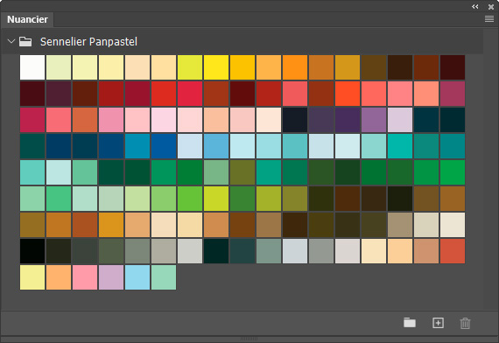Choose the lilac swatch in the last row
This screenshot has height=343, width=499.
pos(111,277)
